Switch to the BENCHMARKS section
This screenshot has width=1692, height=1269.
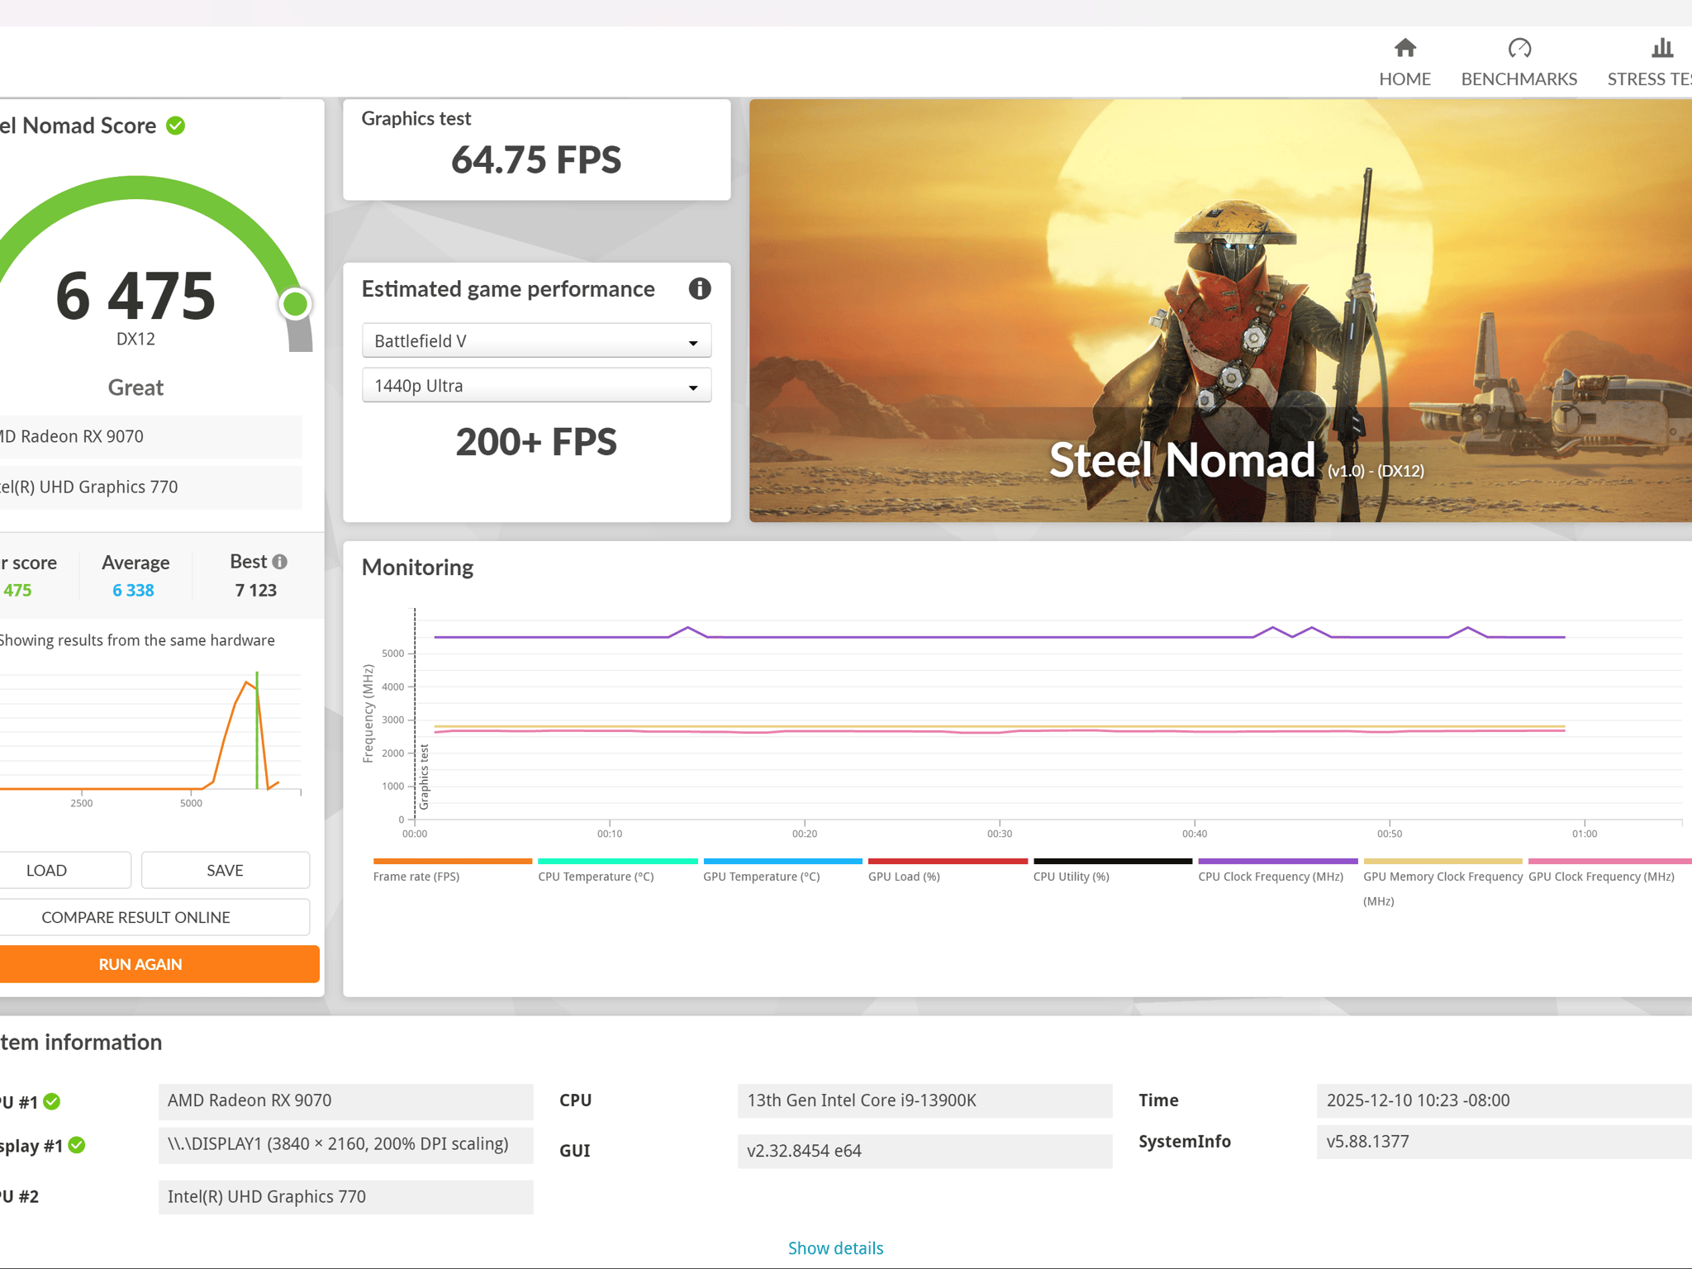pyautogui.click(x=1519, y=78)
